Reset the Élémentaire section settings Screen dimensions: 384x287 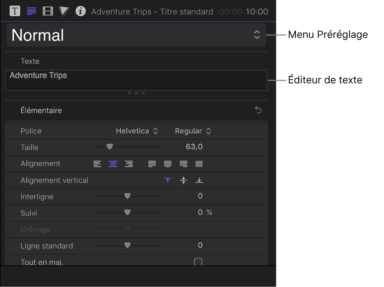pos(258,110)
